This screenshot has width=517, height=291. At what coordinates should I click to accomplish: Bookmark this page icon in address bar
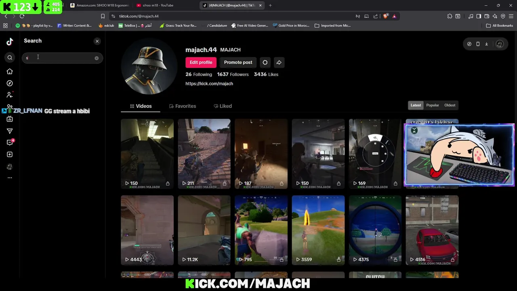pos(103,16)
